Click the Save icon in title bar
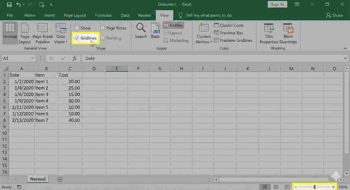The width and height of the screenshot is (350, 190). click(9, 5)
